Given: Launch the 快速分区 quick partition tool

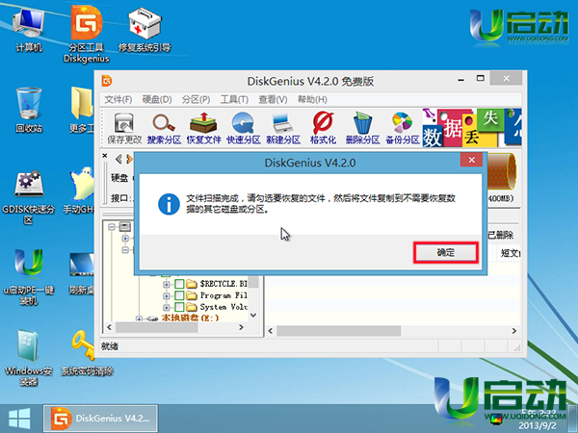Looking at the screenshot, I should pos(244,128).
